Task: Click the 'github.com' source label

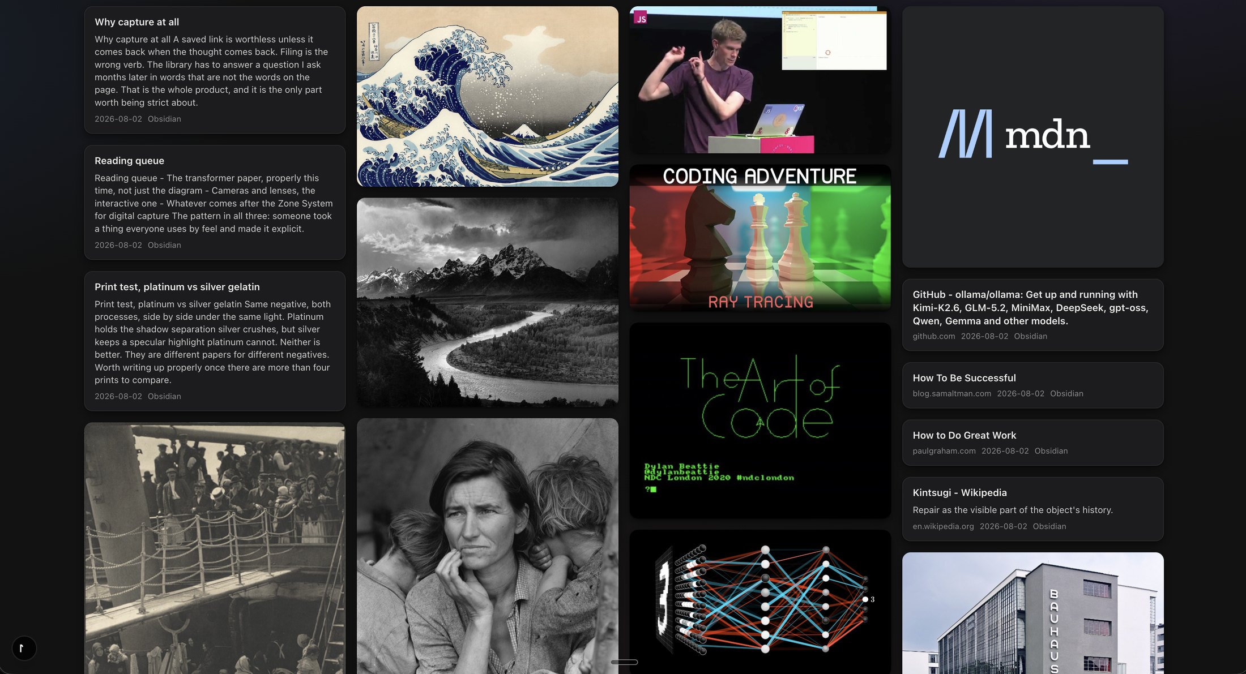Action: pyautogui.click(x=933, y=336)
